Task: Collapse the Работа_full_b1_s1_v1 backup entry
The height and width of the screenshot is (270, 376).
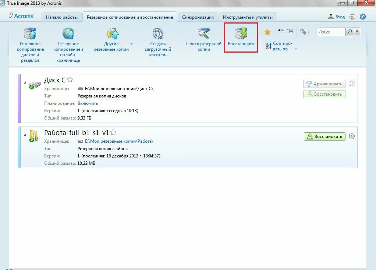Action: [x=25, y=135]
